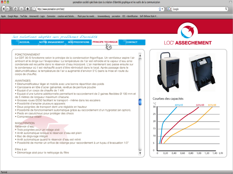This screenshot has width=233, height=174.
Task: Go forward with the forward arrow button
Action: [8, 9]
